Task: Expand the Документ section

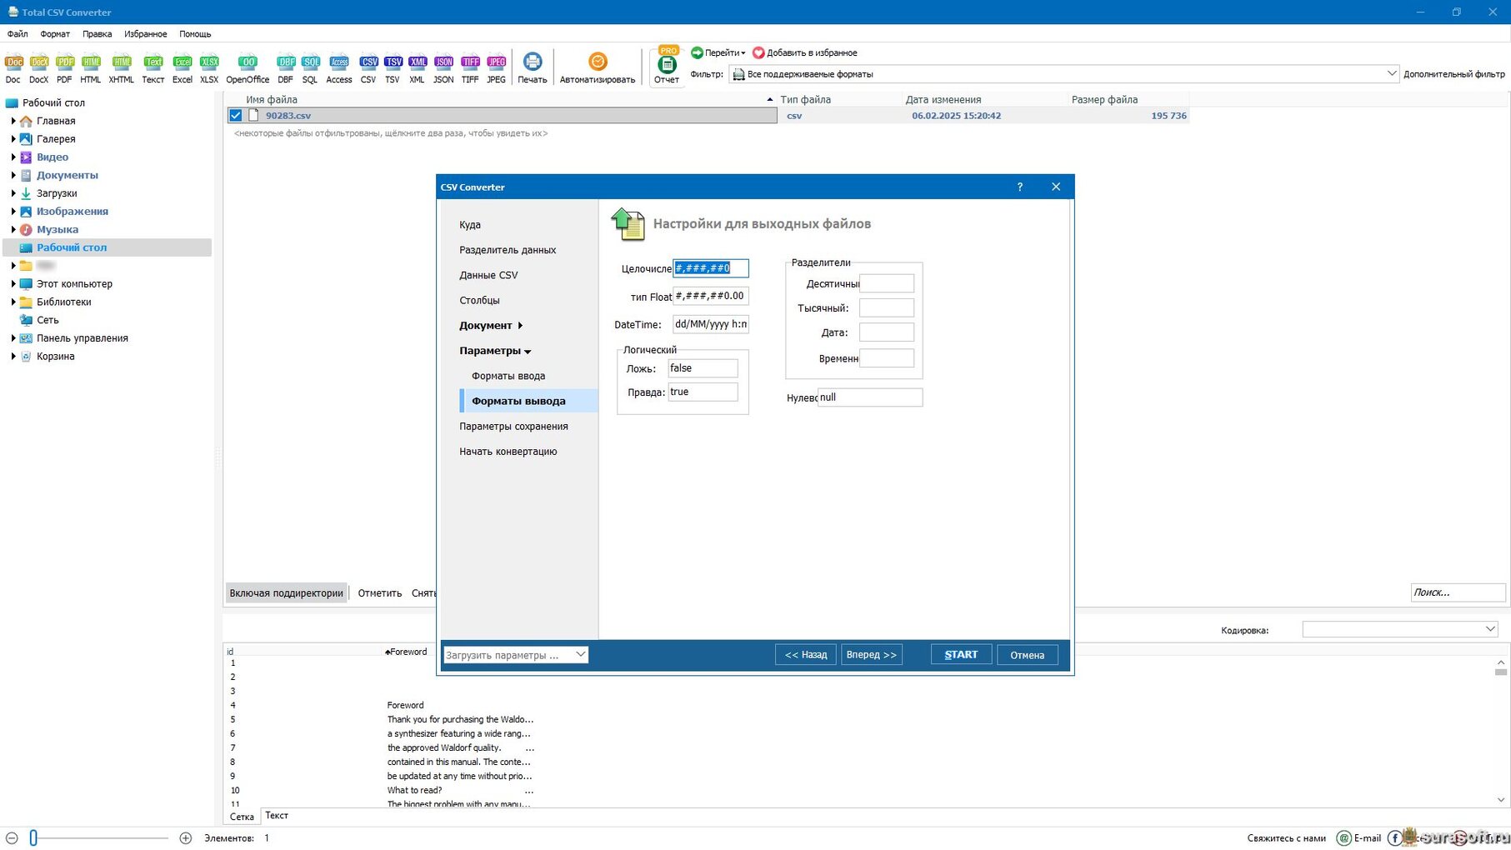Action: tap(491, 326)
